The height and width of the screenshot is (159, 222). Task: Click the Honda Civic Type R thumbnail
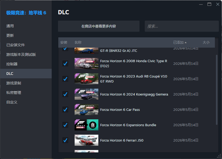coord(86,63)
